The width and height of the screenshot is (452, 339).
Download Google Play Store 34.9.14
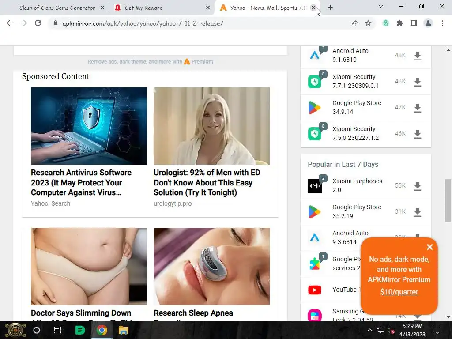418,108
